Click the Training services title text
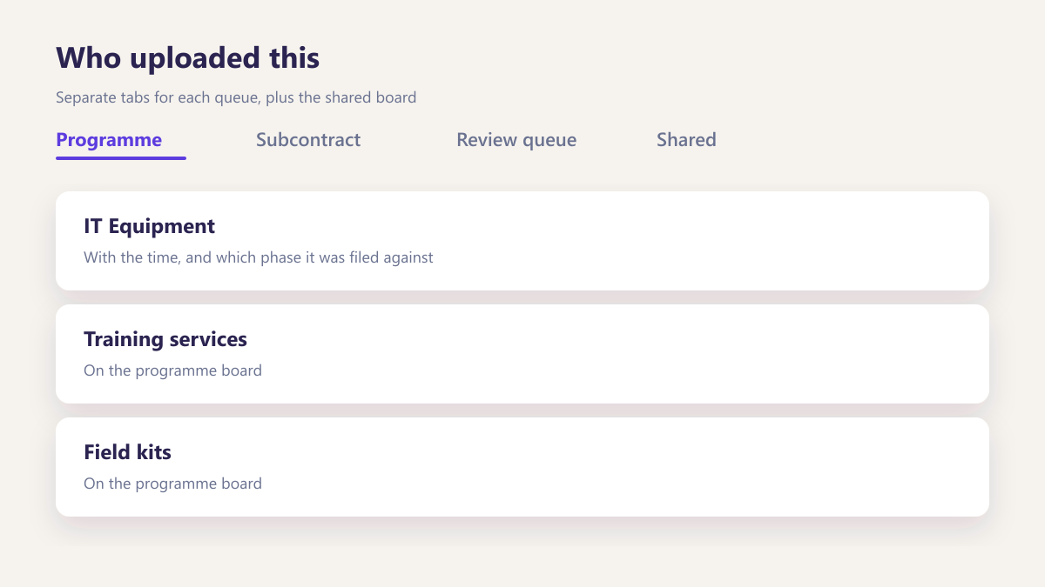1045x587 pixels. (165, 339)
